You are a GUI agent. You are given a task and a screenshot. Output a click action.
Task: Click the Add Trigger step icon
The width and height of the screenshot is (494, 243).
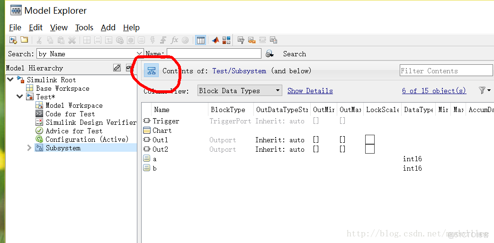pyautogui.click(x=163, y=40)
